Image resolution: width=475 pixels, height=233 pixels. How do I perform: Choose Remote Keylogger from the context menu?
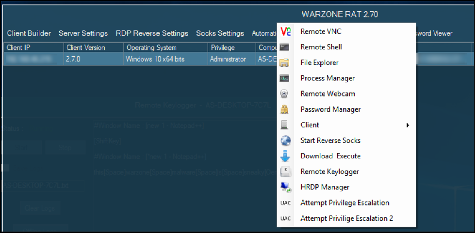[x=329, y=171]
